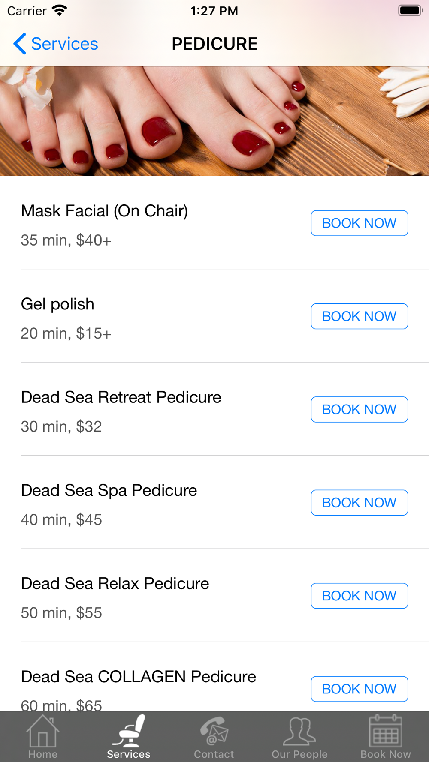The height and width of the screenshot is (762, 429).
Task: Book the Dead Sea Retreat Pedicure
Action: click(x=359, y=409)
